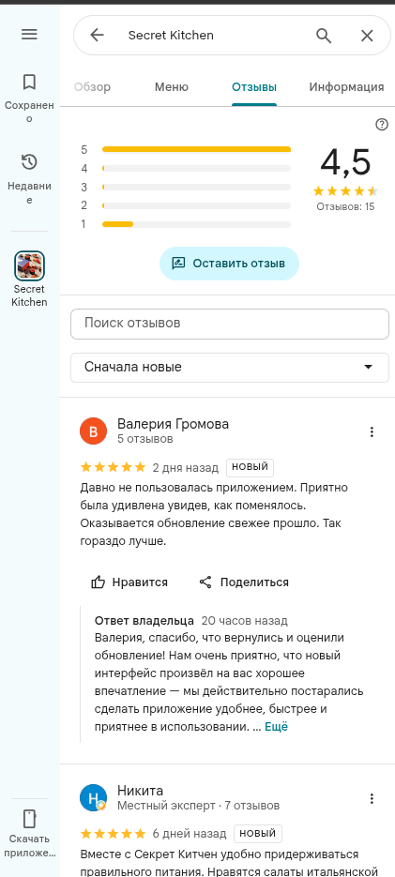This screenshot has height=877, width=395.
Task: Open Никита's profile name
Action: point(140,791)
